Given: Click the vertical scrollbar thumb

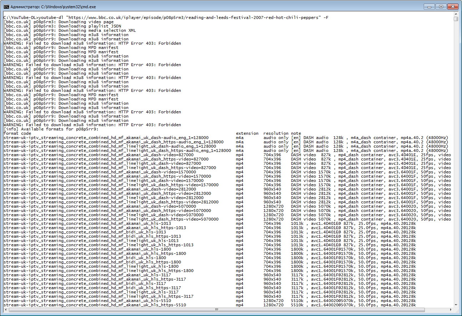Looking at the screenshot, I should (x=456, y=19).
